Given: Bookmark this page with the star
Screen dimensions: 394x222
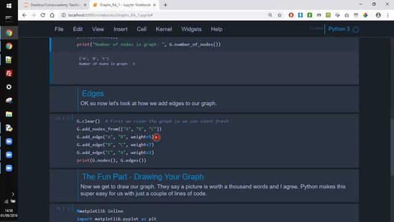Looking at the screenshot, I should [279, 15].
